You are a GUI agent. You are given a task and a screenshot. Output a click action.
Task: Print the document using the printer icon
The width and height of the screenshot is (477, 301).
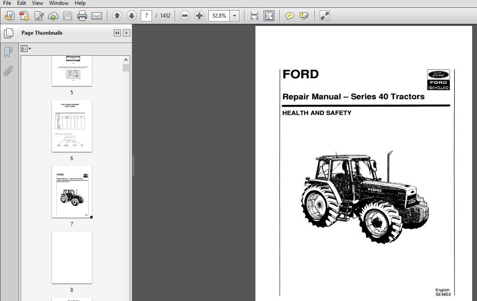tap(82, 16)
